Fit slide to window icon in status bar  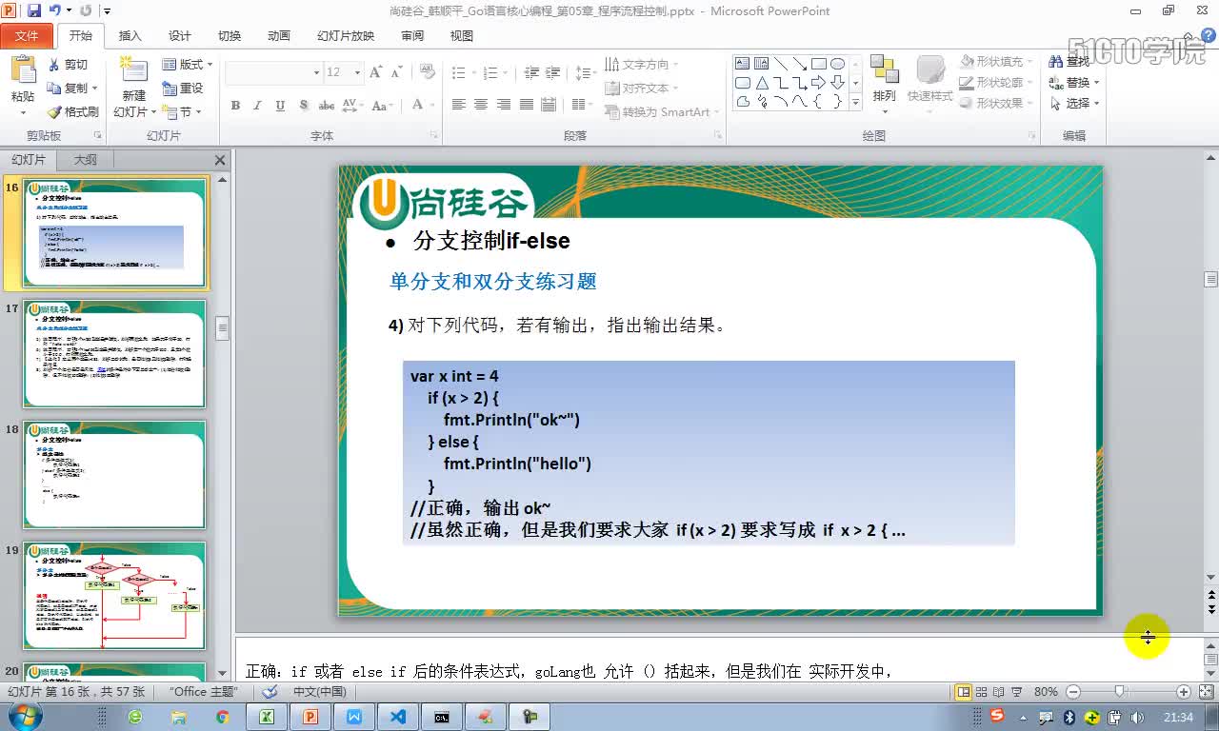click(1206, 692)
